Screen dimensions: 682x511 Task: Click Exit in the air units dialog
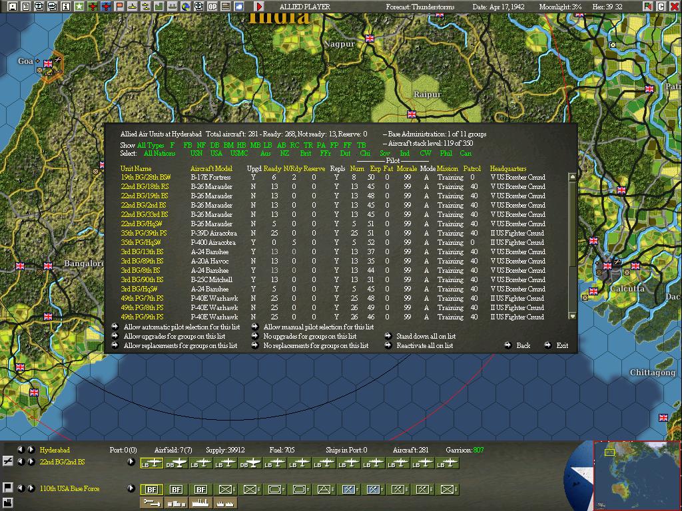(x=562, y=345)
